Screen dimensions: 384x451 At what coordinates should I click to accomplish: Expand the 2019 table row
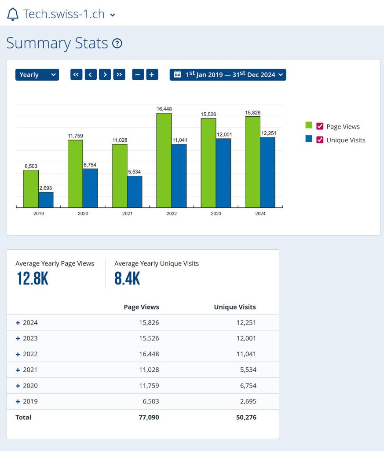coord(18,402)
